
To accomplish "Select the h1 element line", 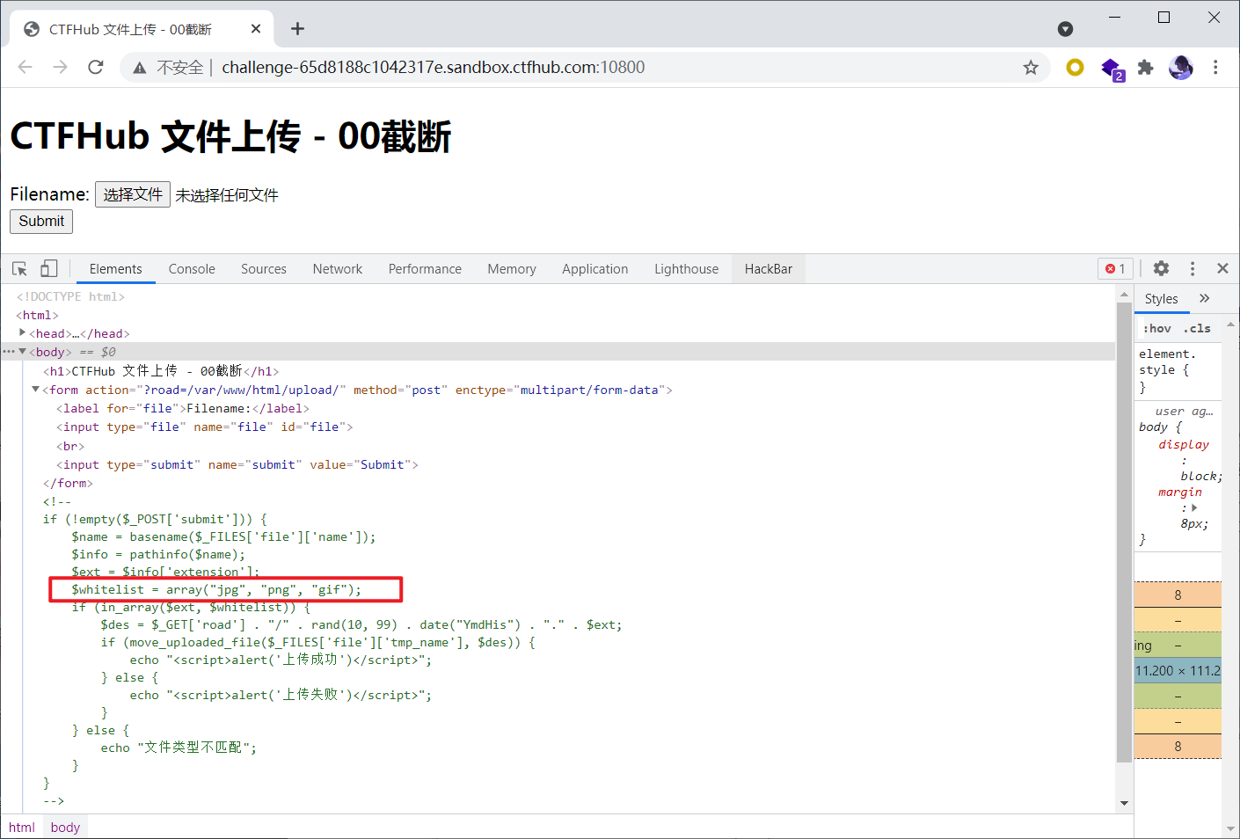I will (161, 371).
